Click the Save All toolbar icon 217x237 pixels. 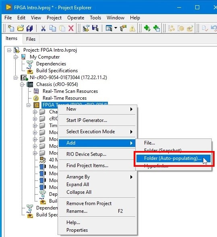[x=30, y=28]
